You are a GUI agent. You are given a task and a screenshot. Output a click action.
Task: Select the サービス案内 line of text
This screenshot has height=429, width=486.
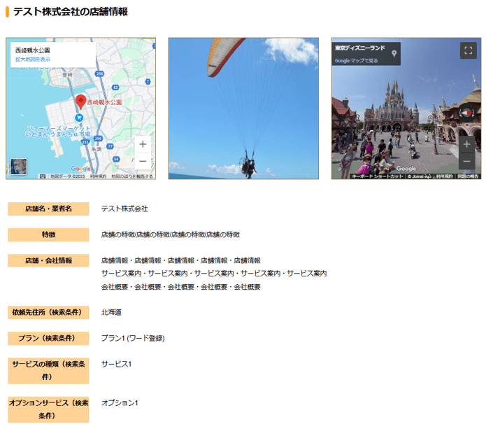(214, 274)
